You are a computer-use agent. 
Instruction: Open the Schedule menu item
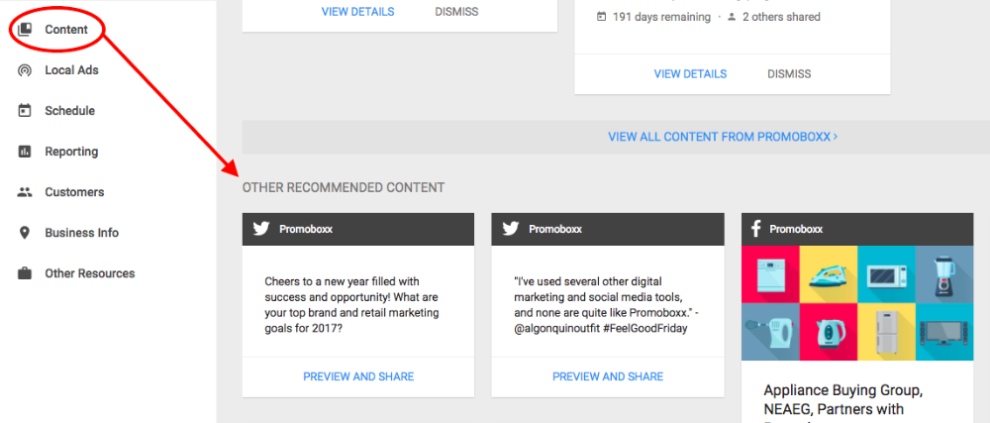[69, 111]
